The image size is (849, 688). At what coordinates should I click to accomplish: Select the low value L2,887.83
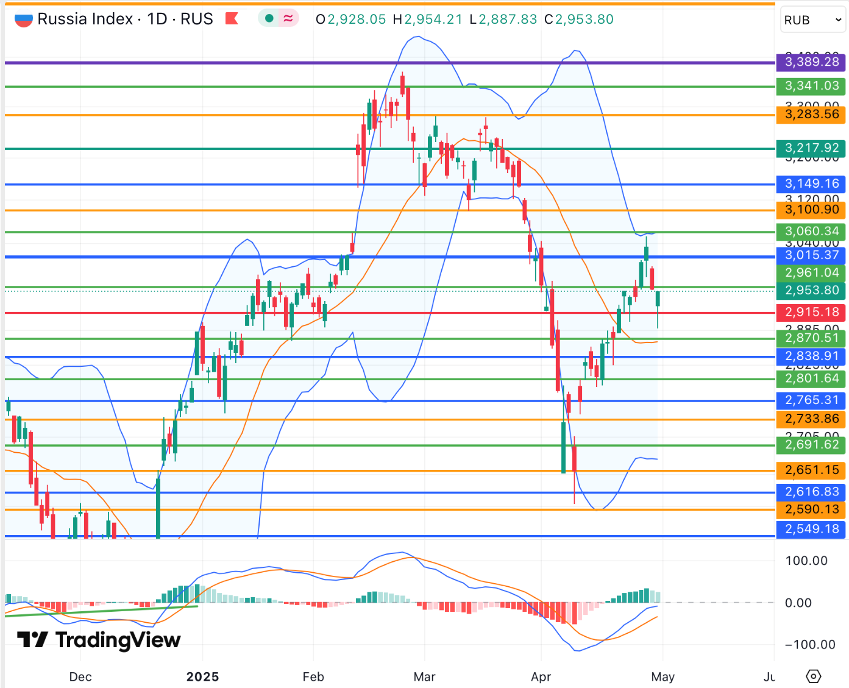click(503, 20)
